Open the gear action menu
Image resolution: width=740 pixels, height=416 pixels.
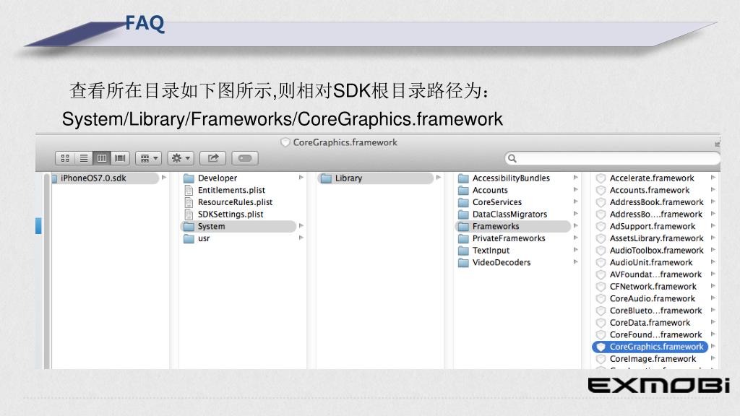click(x=181, y=158)
